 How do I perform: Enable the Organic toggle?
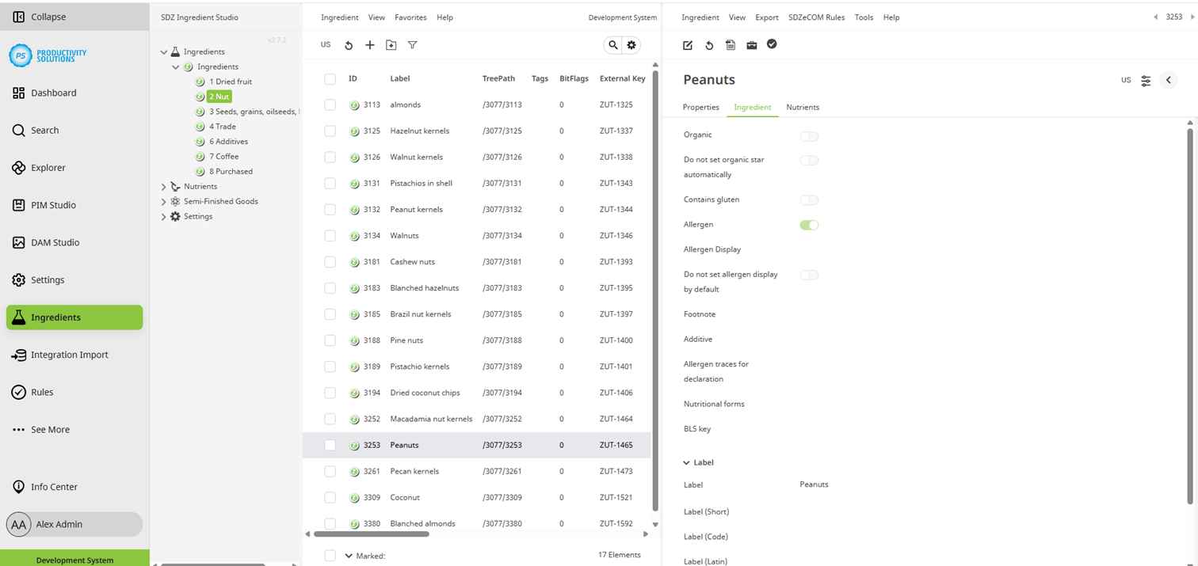(809, 136)
